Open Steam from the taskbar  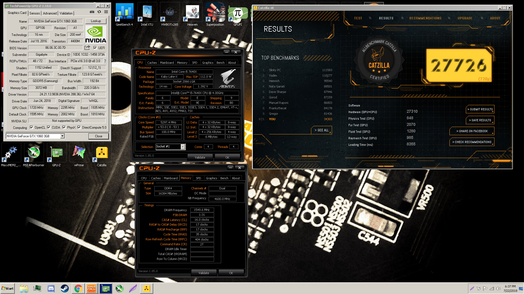pyautogui.click(x=64, y=288)
